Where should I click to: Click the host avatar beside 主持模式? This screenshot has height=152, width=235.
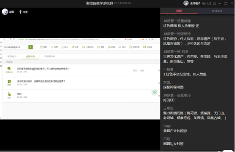tap(186, 3)
